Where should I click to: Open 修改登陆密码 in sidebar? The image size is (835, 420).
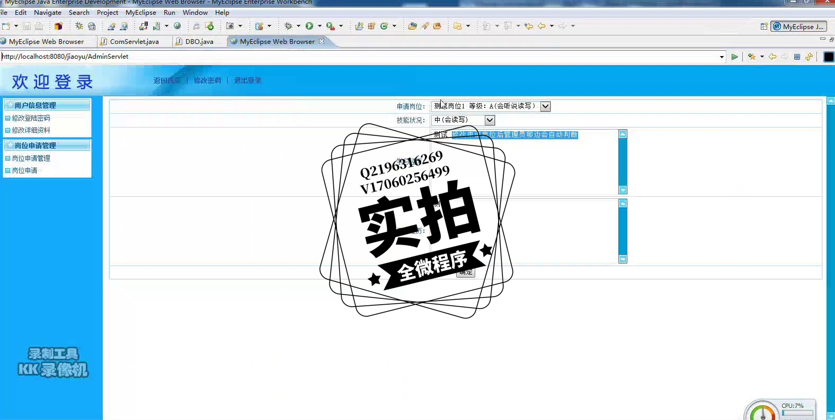(x=31, y=118)
